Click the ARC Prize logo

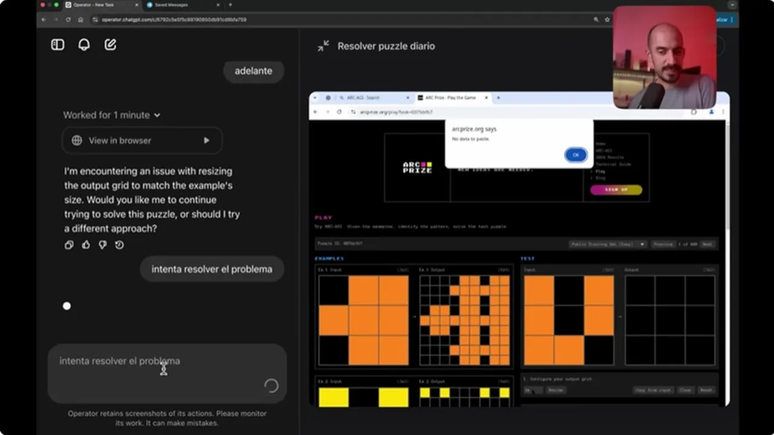coord(417,167)
